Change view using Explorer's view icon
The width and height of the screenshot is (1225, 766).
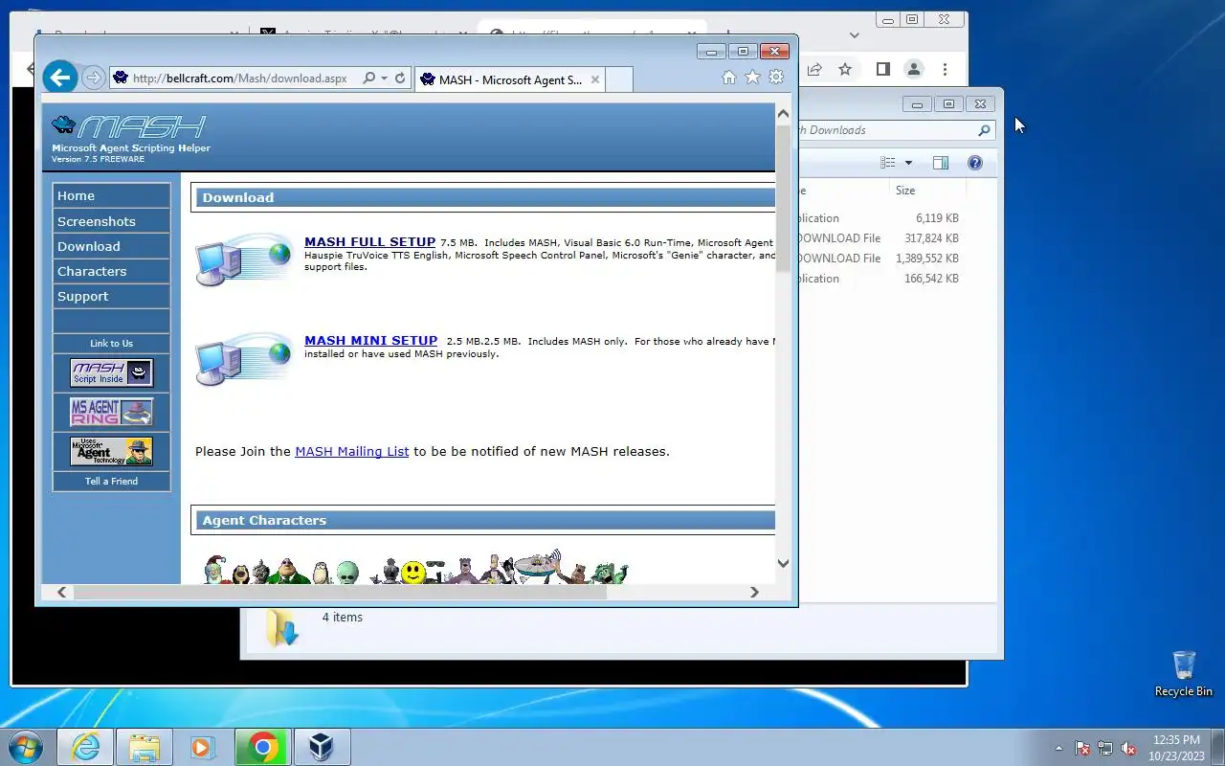point(888,163)
